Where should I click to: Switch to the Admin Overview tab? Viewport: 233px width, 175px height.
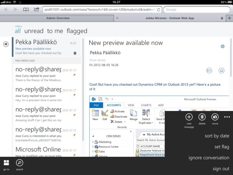click(x=58, y=18)
